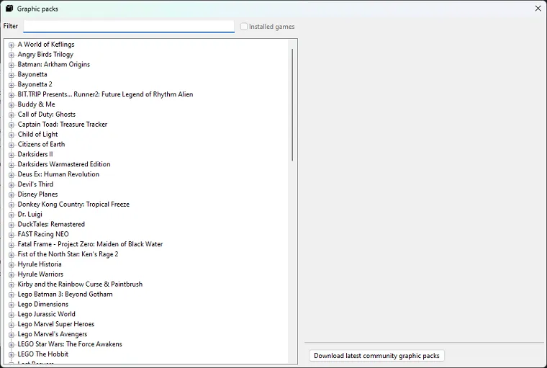Select Angry Birds Trilogy in list

(45, 55)
